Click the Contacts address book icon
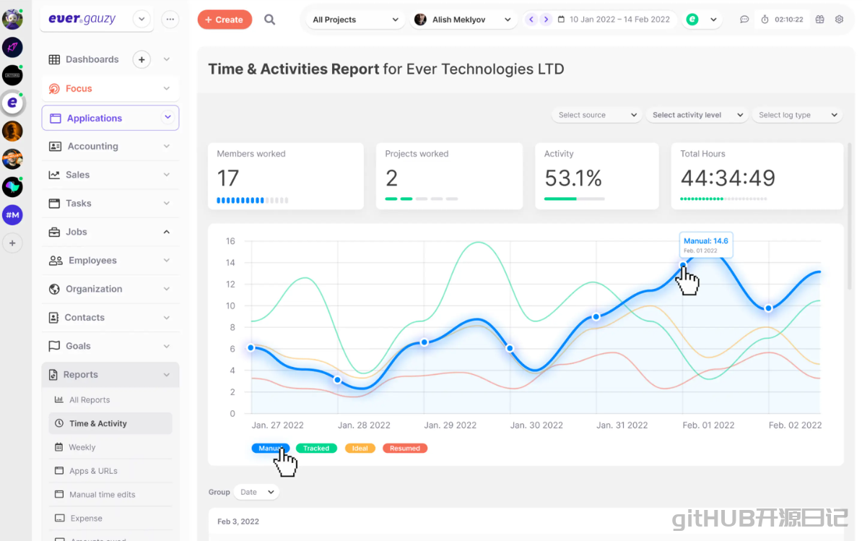Image resolution: width=862 pixels, height=541 pixels. 53,318
